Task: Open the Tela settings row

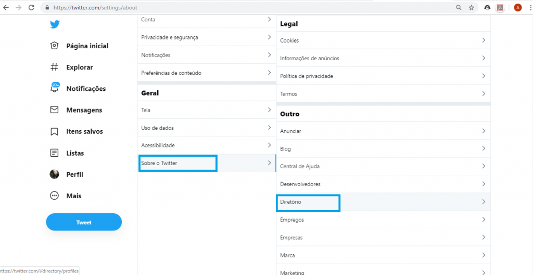Action: (207, 109)
